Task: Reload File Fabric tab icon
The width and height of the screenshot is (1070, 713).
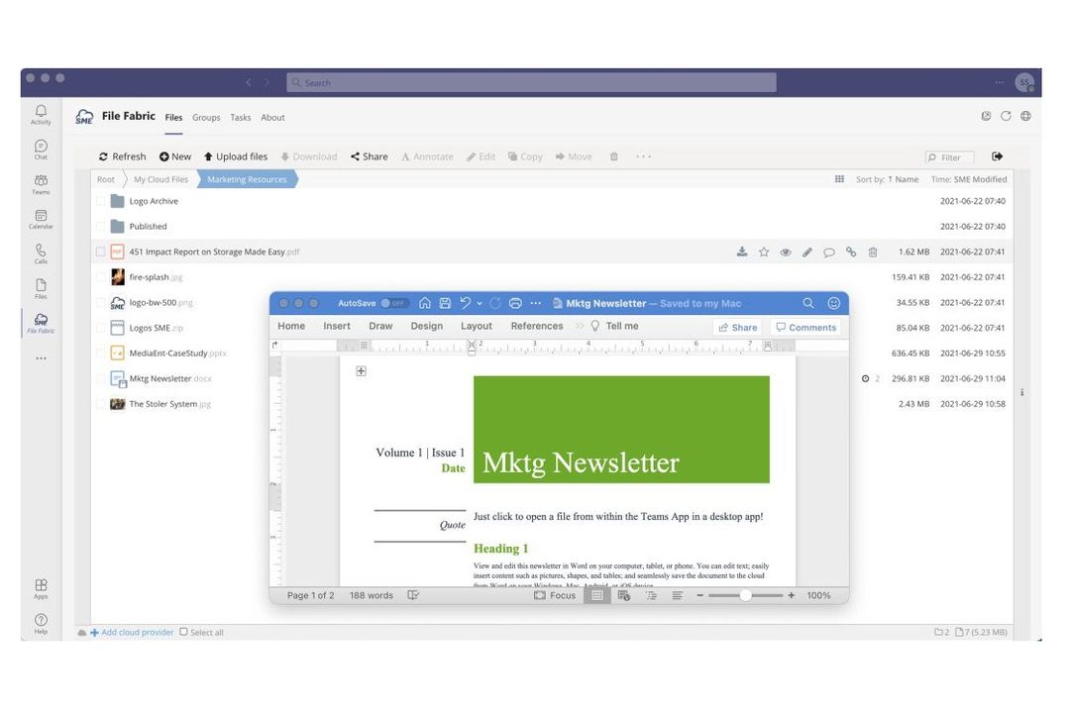Action: (x=1006, y=116)
